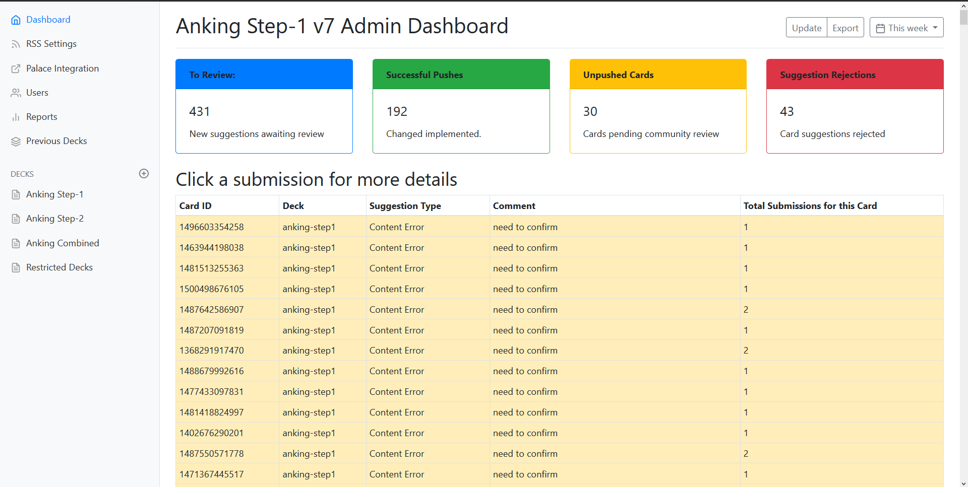Select the Anking Step-1 deck
The height and width of the screenshot is (487, 968).
tap(55, 194)
